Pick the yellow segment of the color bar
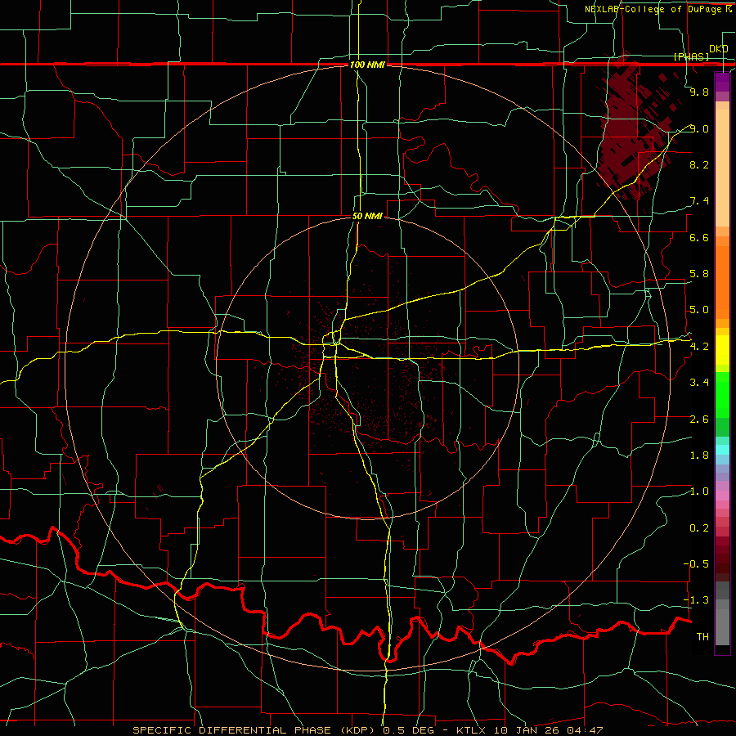The width and height of the screenshot is (736, 736). coord(722,350)
